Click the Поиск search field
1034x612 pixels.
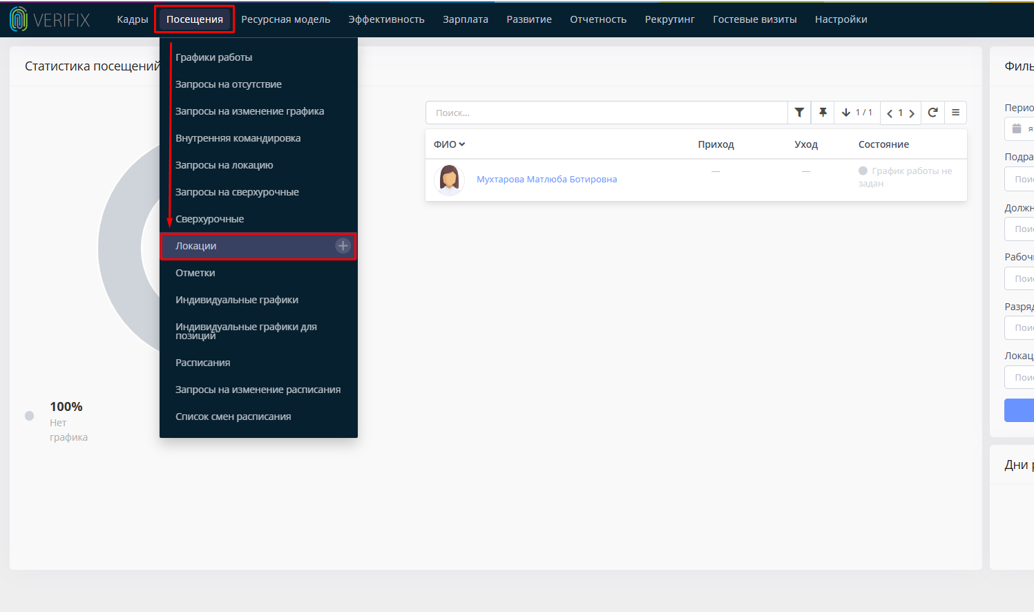coord(606,113)
